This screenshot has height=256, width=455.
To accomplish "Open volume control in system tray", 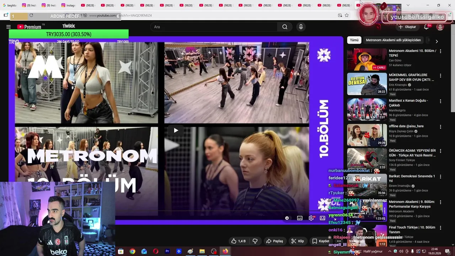I will 401,251.
